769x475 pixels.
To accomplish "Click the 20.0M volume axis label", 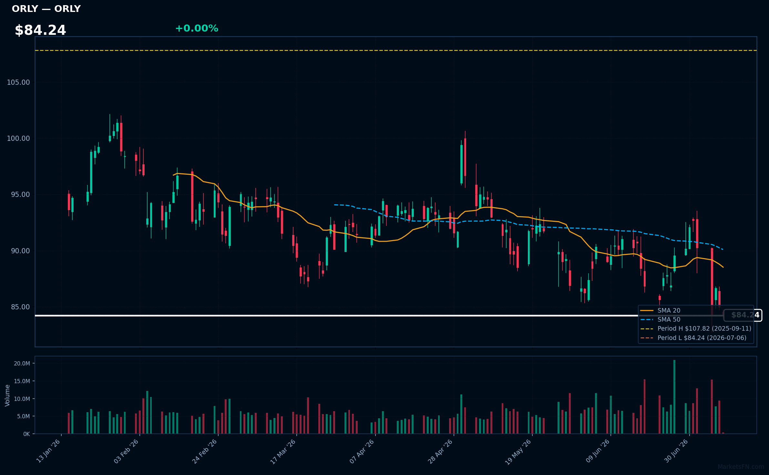I will click(22, 364).
